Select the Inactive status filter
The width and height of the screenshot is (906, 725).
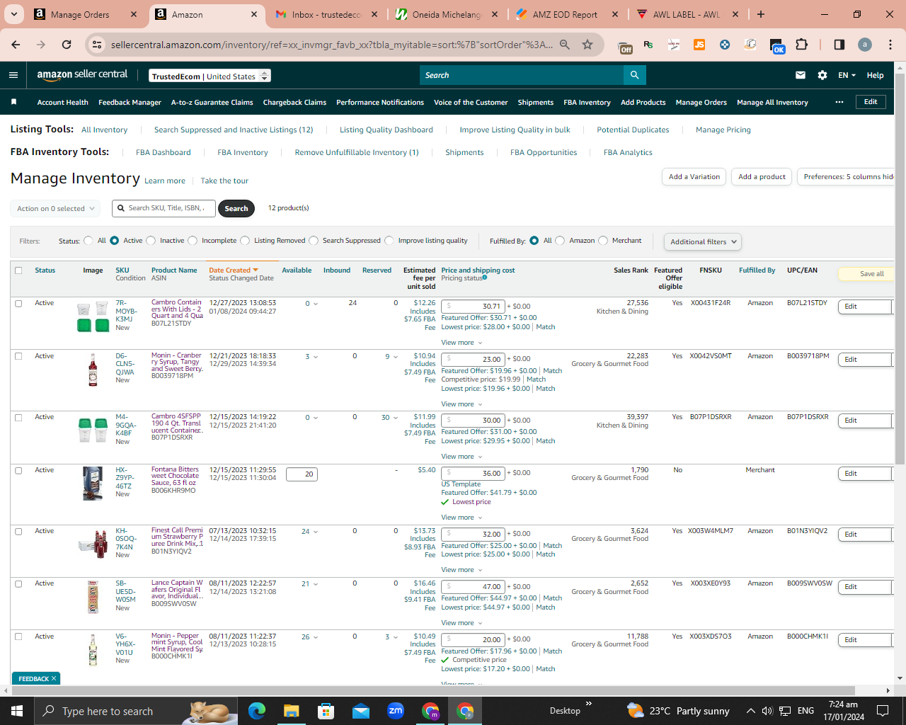point(151,241)
